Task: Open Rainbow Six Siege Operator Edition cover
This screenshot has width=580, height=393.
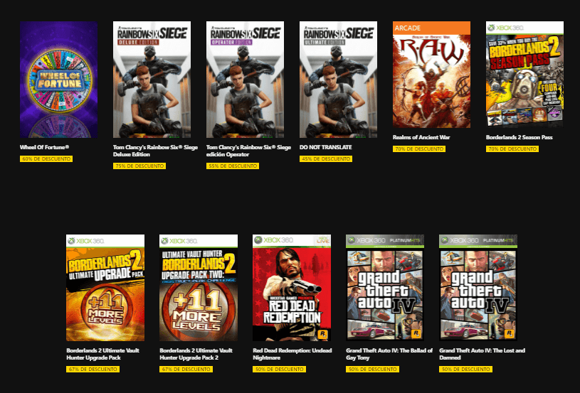Action: click(246, 80)
